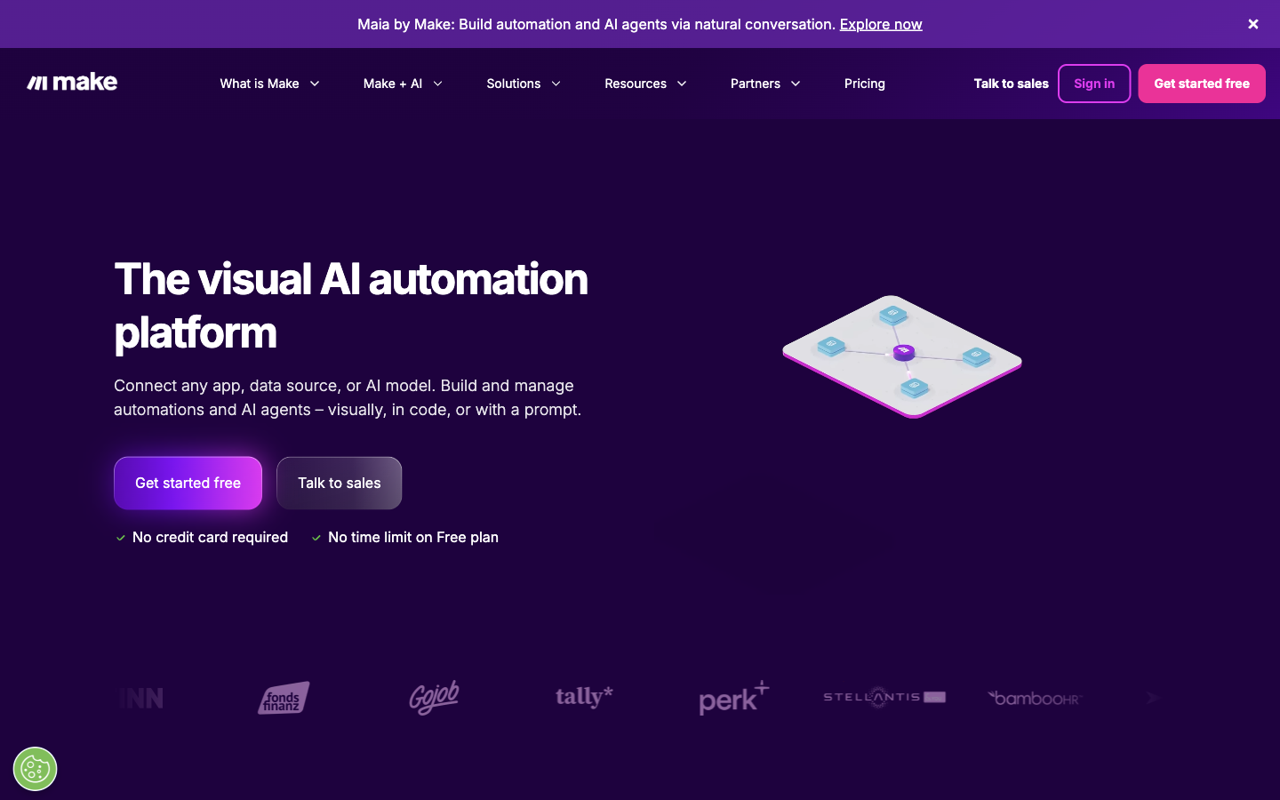Click the fonds finanz logo
The image size is (1280, 800).
tap(284, 698)
